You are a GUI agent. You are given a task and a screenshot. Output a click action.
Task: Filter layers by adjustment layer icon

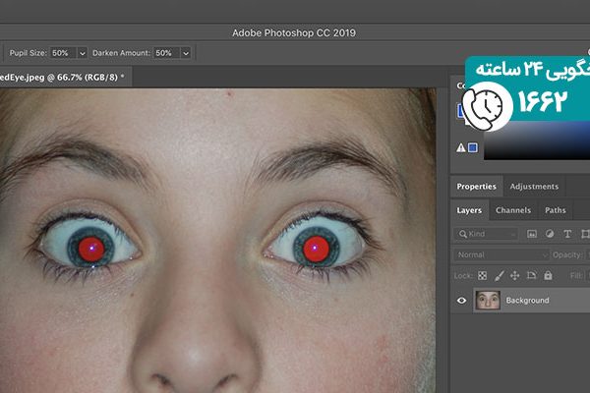point(550,234)
